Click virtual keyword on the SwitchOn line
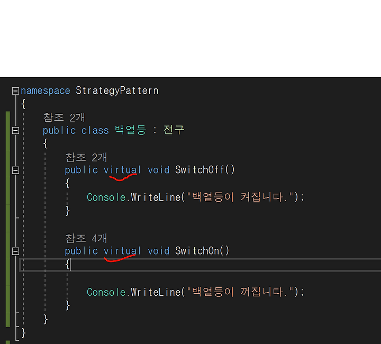Screen dimensions: 381x344 pos(122,251)
